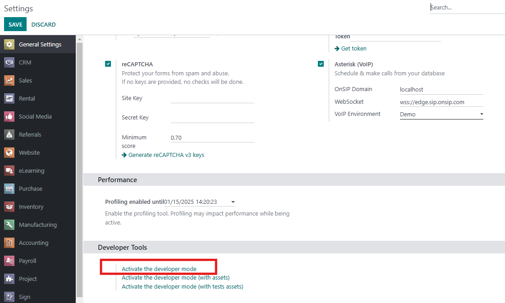This screenshot has height=303, width=505.
Task: Open the VoIP Environment dropdown
Action: (441, 115)
